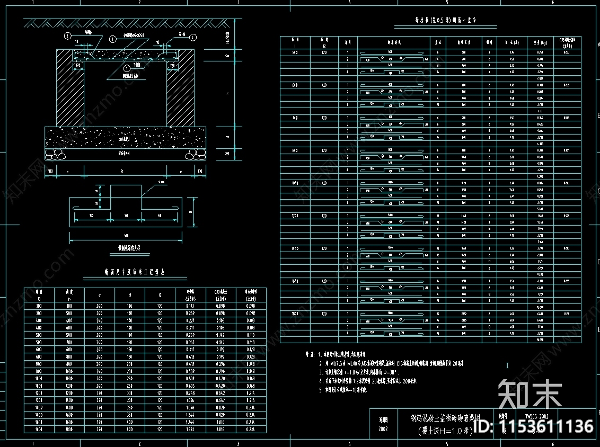Select the 1.392 cell in the quantity table
The height and width of the screenshot is (447, 600).
click(x=190, y=430)
